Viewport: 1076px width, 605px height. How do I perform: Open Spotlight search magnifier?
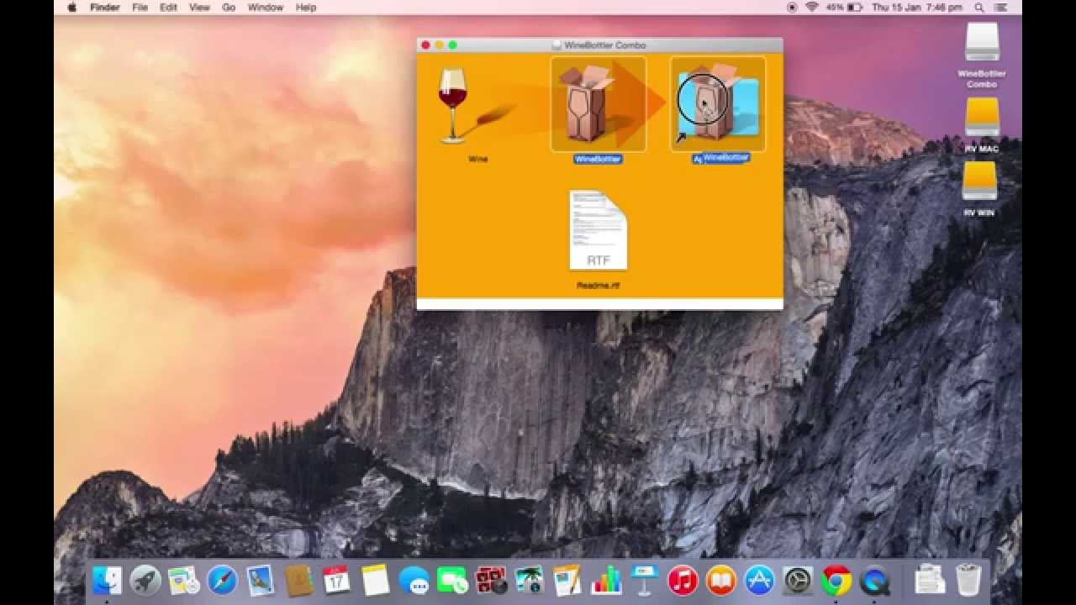(979, 8)
